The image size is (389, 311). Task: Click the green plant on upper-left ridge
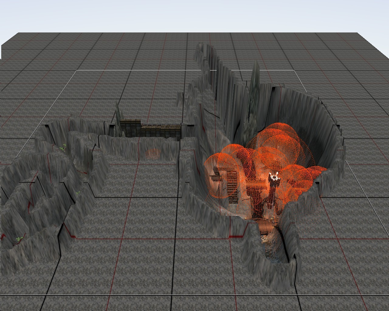pyautogui.click(x=63, y=148)
